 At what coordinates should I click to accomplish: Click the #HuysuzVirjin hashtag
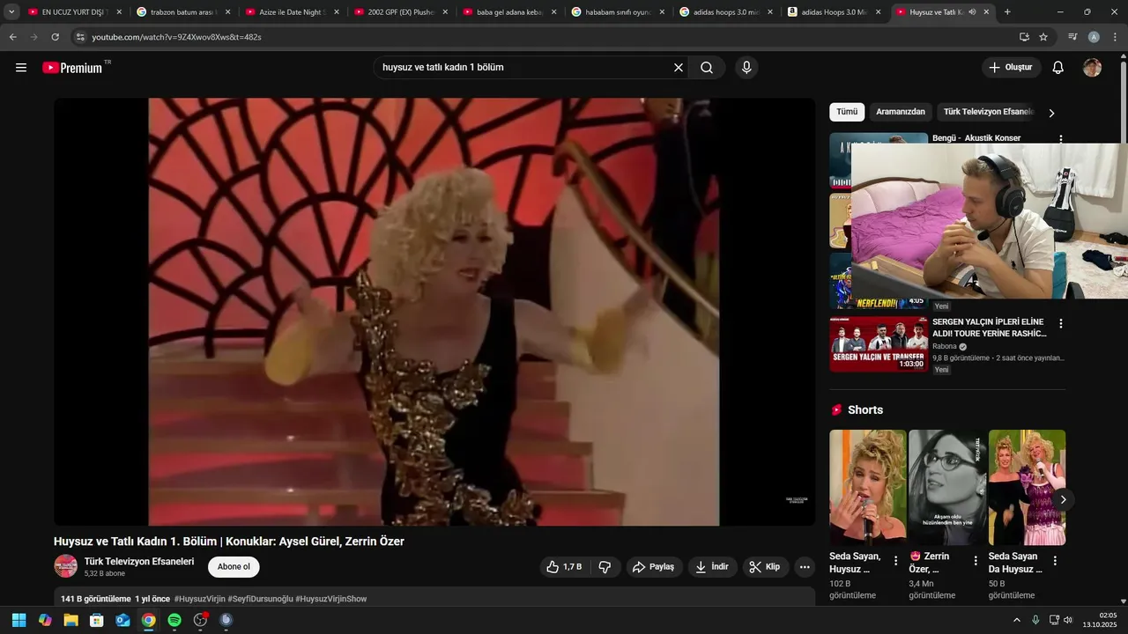(199, 599)
